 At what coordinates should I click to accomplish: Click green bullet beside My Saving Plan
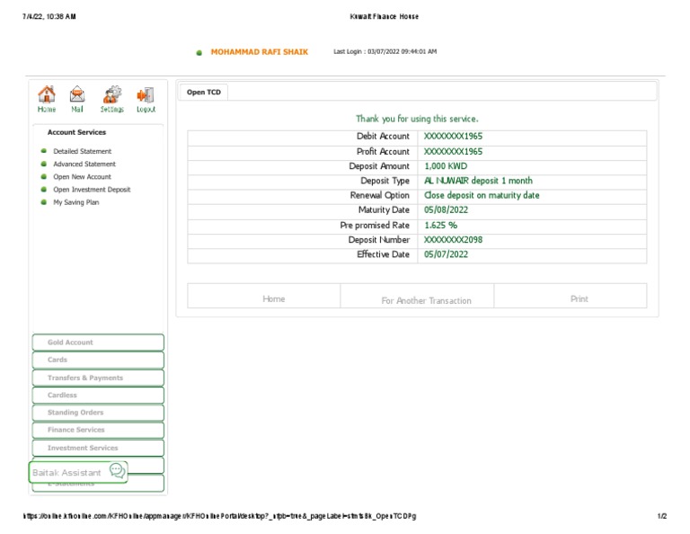(x=43, y=202)
